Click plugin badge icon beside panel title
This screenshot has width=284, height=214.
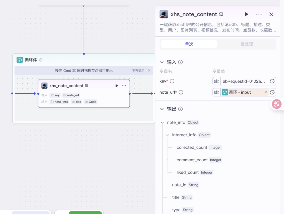[221, 14]
